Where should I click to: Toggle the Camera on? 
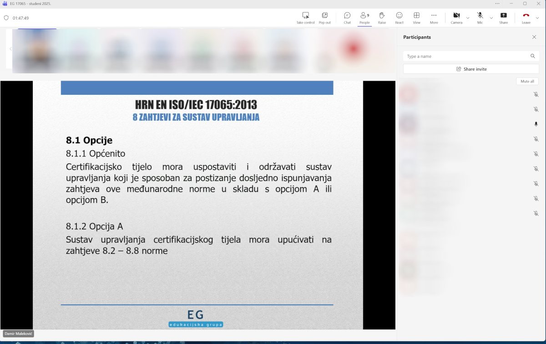click(456, 18)
